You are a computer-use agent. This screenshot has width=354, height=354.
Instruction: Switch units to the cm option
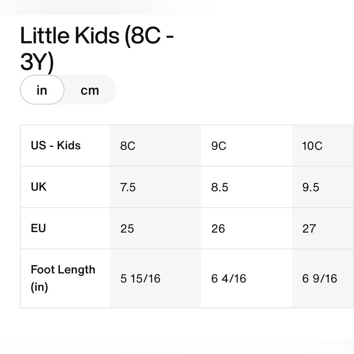click(x=90, y=90)
